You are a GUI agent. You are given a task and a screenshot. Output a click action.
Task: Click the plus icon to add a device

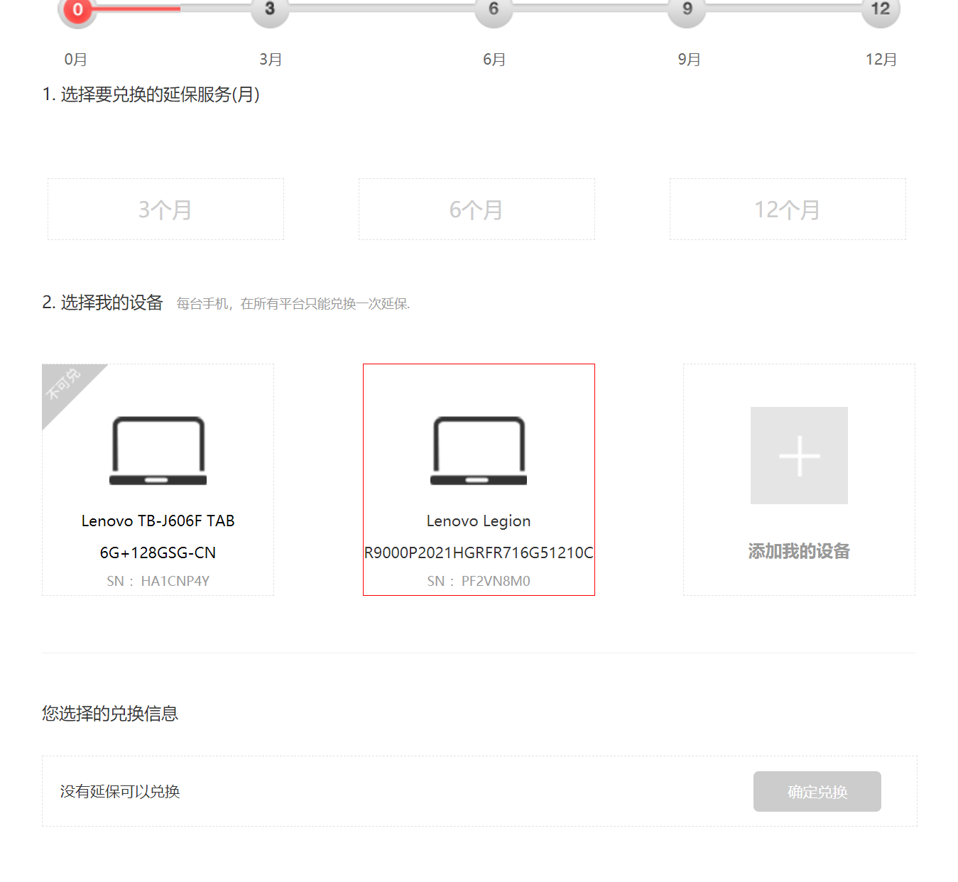pyautogui.click(x=799, y=455)
